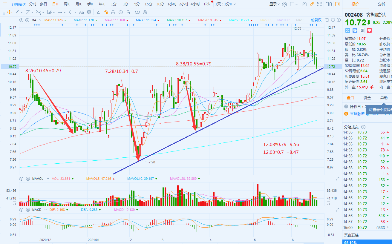Toggle the orange pencil drawing mode
Screen dimensions: 392x244
pos(312,4)
